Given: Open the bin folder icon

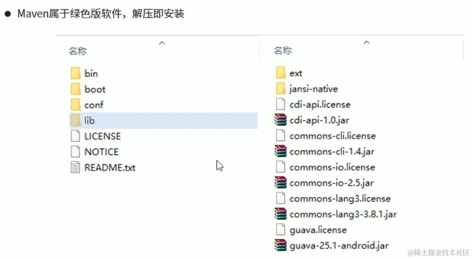Looking at the screenshot, I should point(76,73).
